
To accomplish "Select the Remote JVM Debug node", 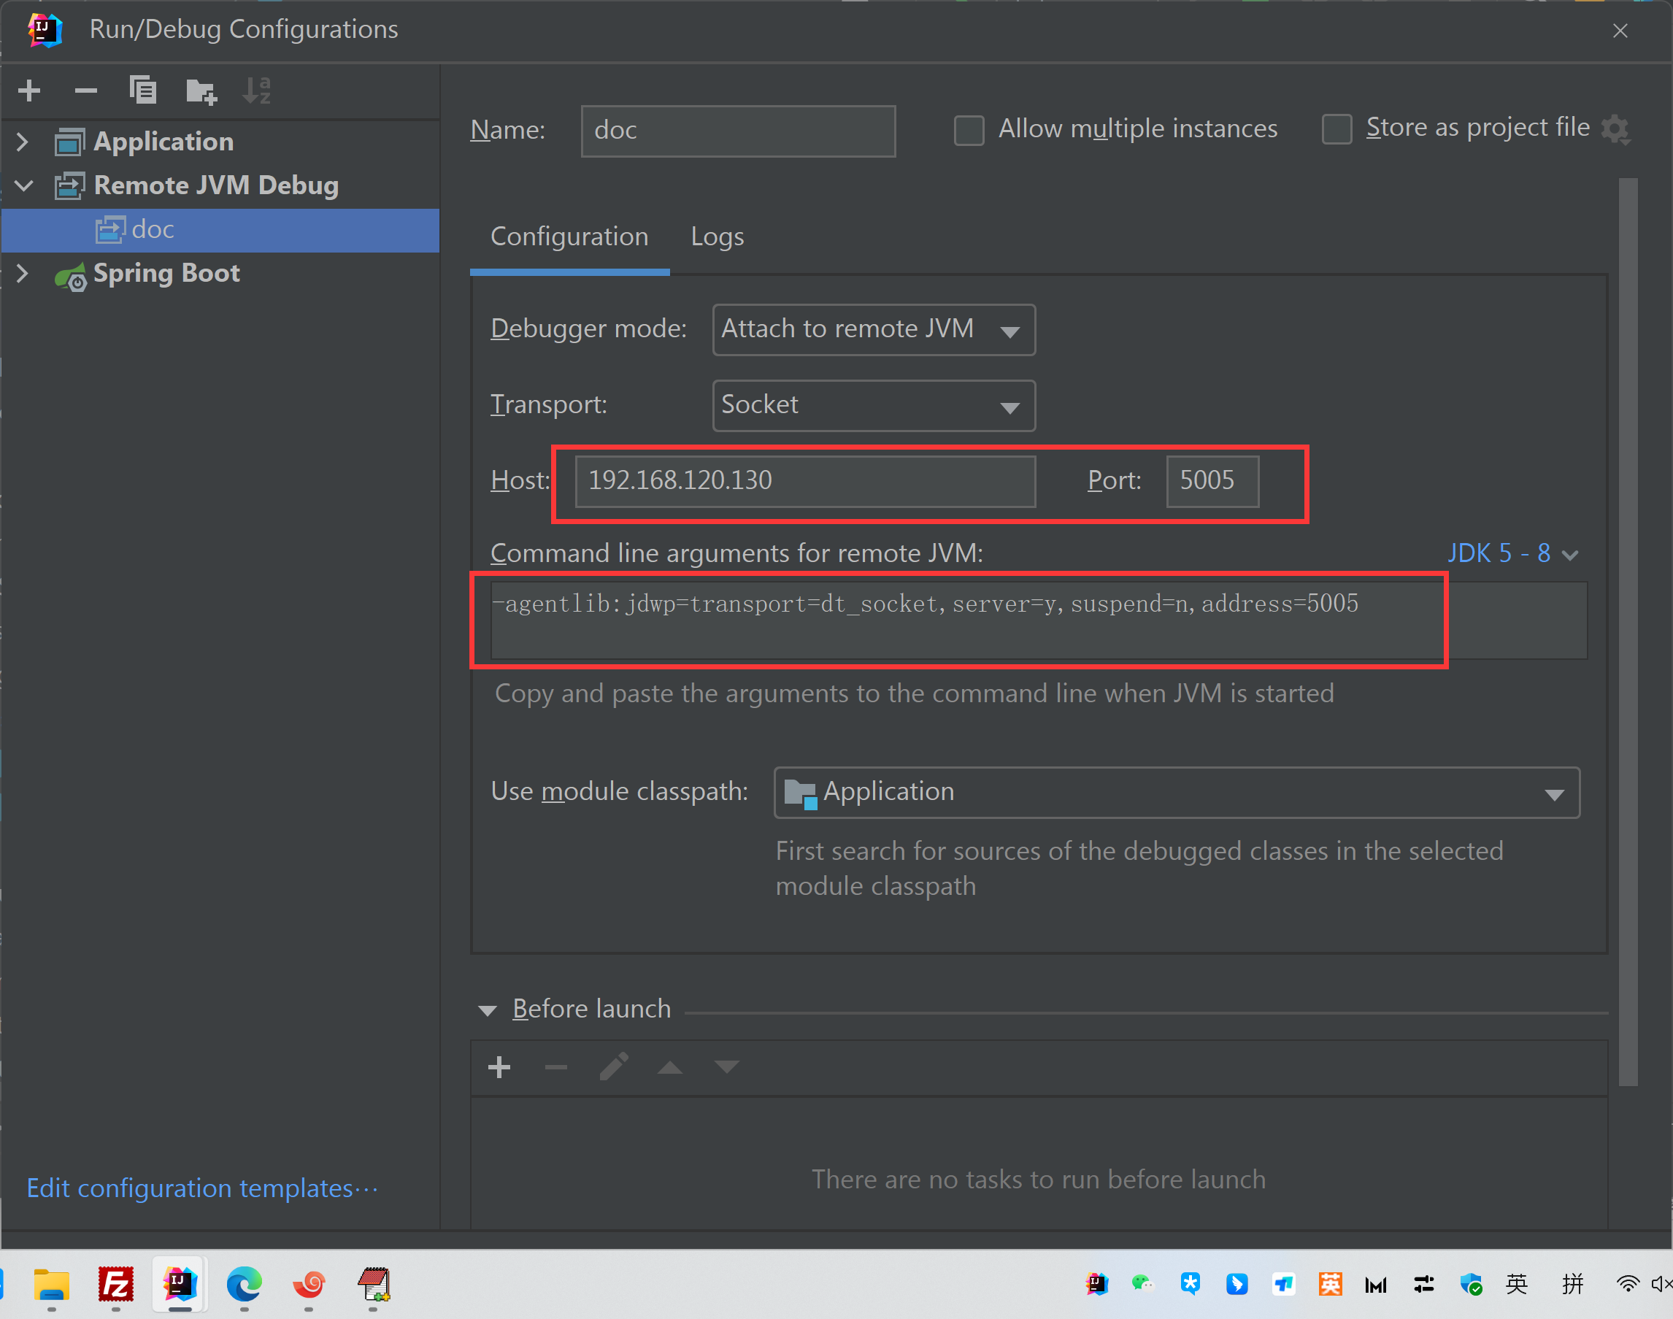I will (x=215, y=185).
